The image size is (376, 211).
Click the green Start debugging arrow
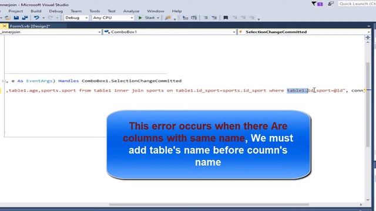(x=140, y=18)
